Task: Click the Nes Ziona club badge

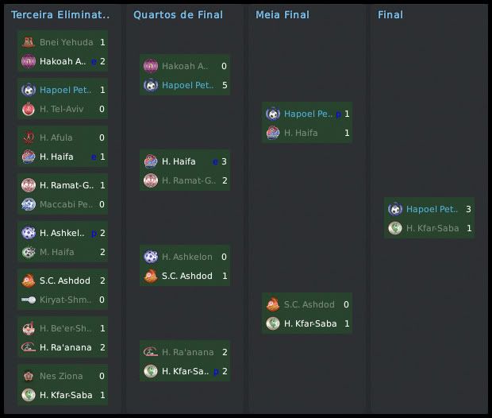Action: (x=29, y=376)
